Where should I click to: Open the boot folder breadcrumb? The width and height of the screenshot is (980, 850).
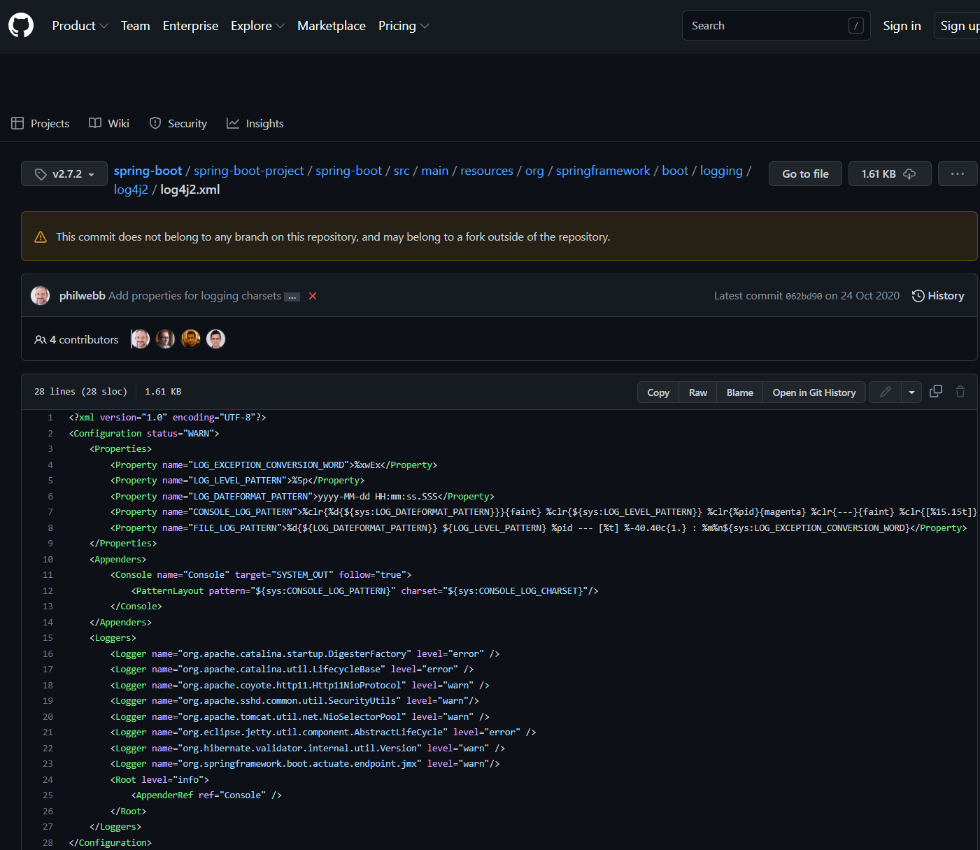coord(675,171)
